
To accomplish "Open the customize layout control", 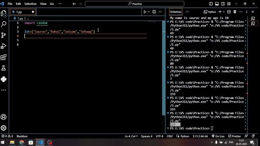I will [229, 4].
